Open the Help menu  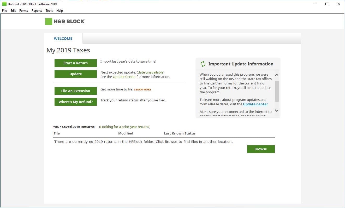(60, 11)
